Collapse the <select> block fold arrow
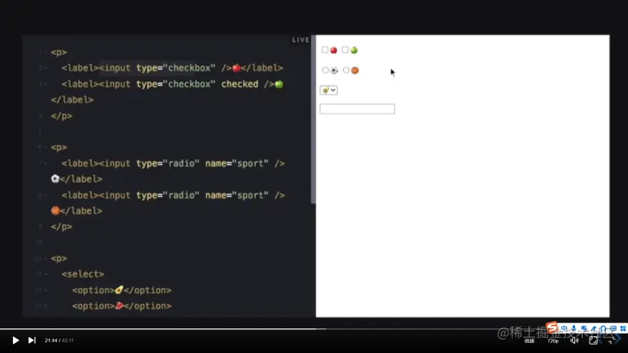The image size is (628, 353). click(x=46, y=274)
